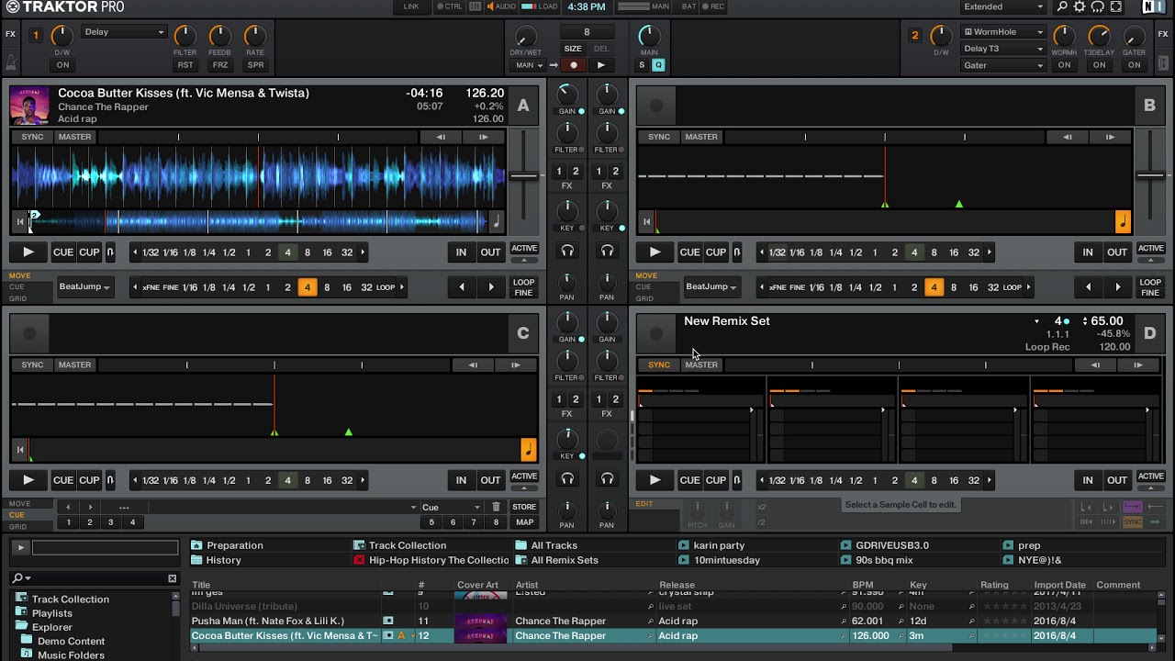Enable the loop recorder record button
The image size is (1175, 661).
tap(574, 65)
